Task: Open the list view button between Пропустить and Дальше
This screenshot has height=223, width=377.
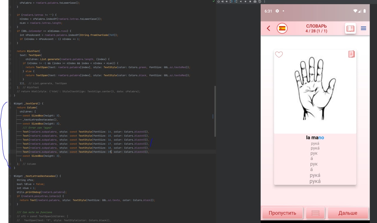Action: pos(315,213)
